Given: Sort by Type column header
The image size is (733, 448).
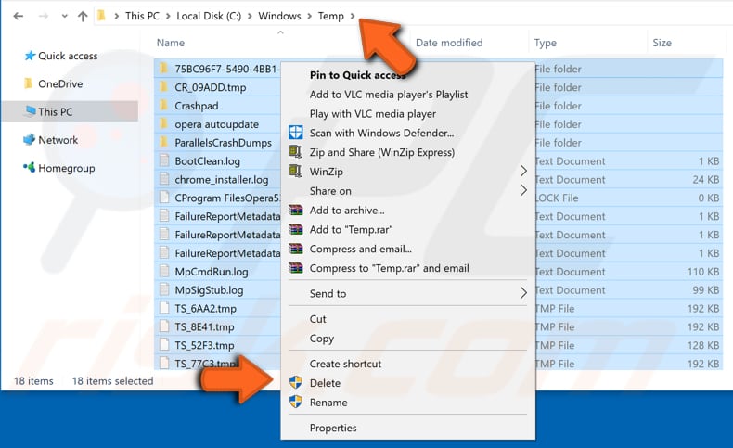Looking at the screenshot, I should [x=545, y=43].
